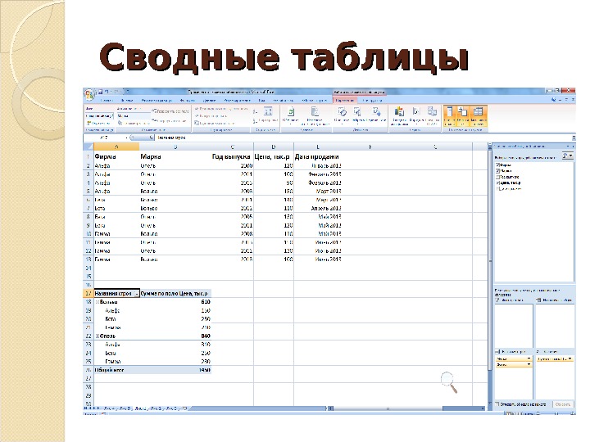Click inside the formula bar
The height and width of the screenshot is (442, 590).
coord(361,138)
